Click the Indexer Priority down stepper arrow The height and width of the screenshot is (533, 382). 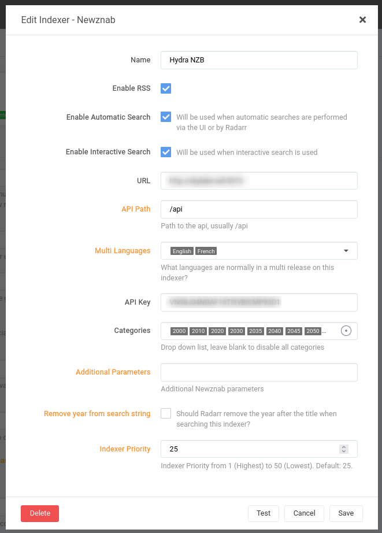pos(343,451)
